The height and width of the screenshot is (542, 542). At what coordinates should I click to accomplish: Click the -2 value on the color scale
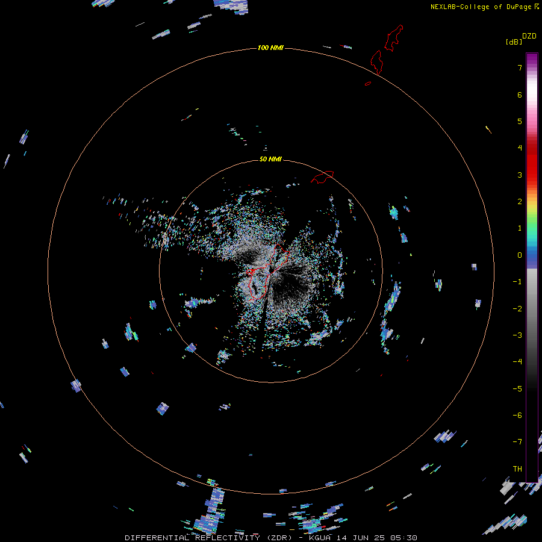[517, 309]
